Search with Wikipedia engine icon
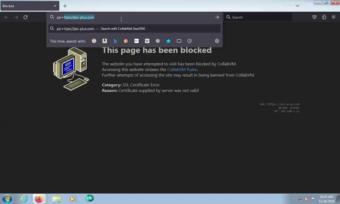Screen dimensions: 340x204 coord(147,41)
